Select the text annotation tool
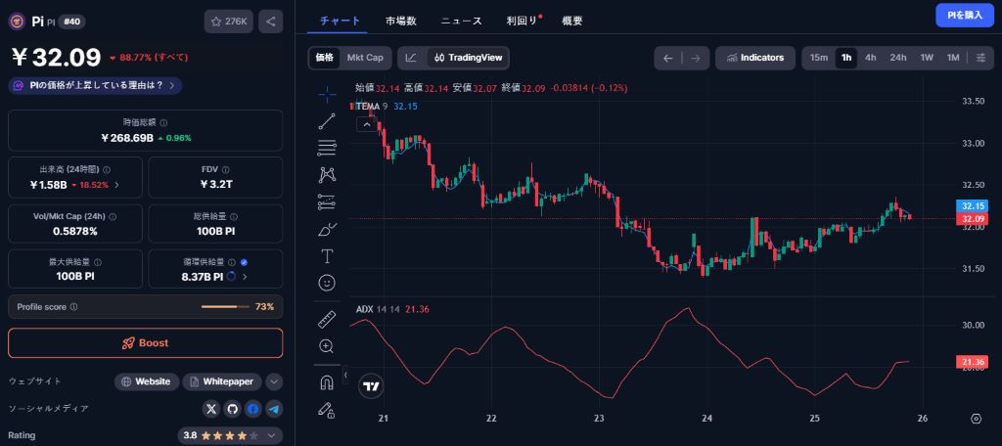 (327, 256)
